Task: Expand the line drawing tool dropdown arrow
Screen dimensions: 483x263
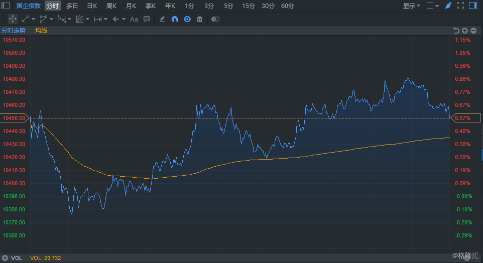Action: (33, 19)
